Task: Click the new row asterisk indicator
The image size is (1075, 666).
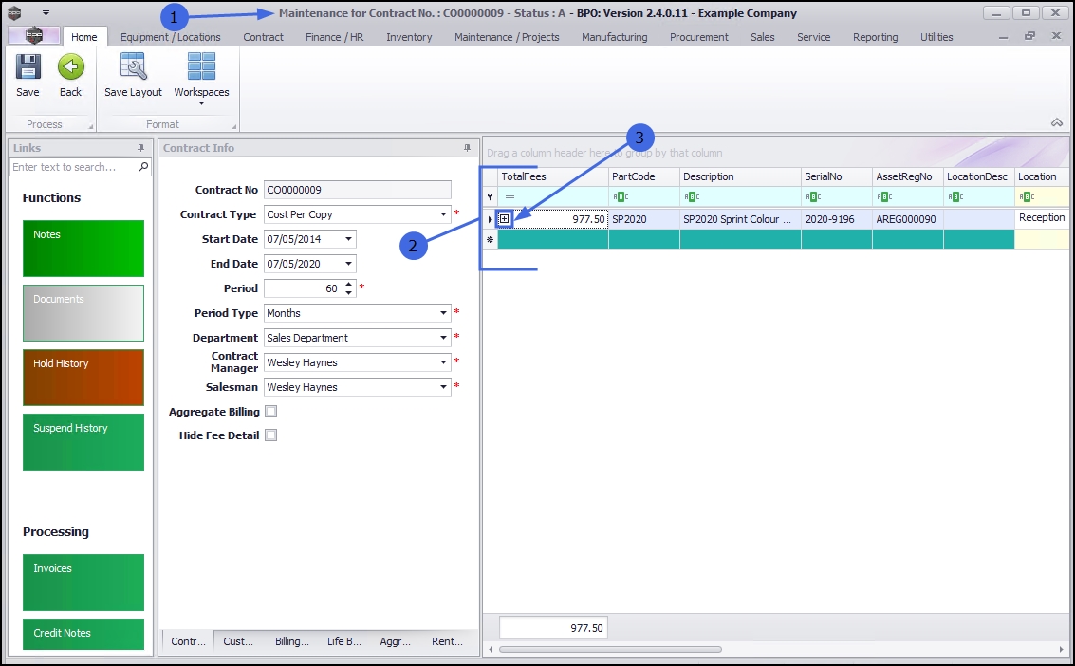Action: pos(490,240)
